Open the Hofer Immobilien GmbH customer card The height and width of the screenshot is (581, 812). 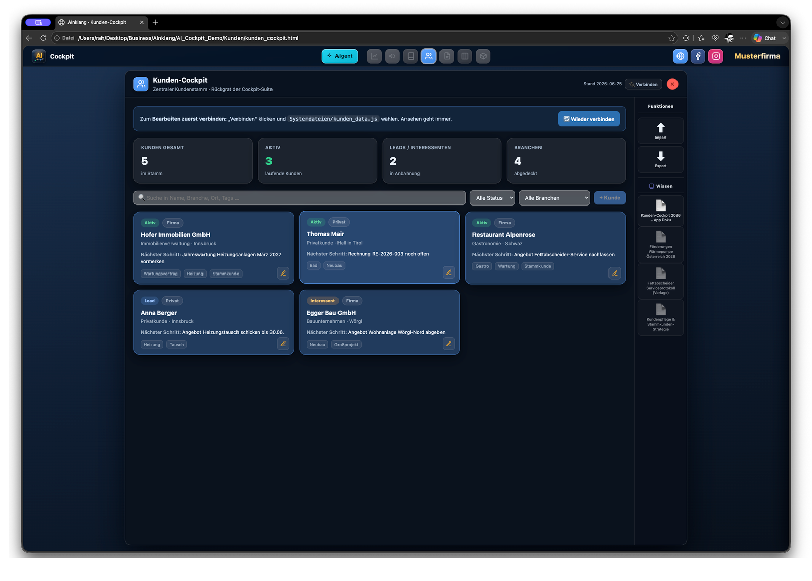point(214,248)
